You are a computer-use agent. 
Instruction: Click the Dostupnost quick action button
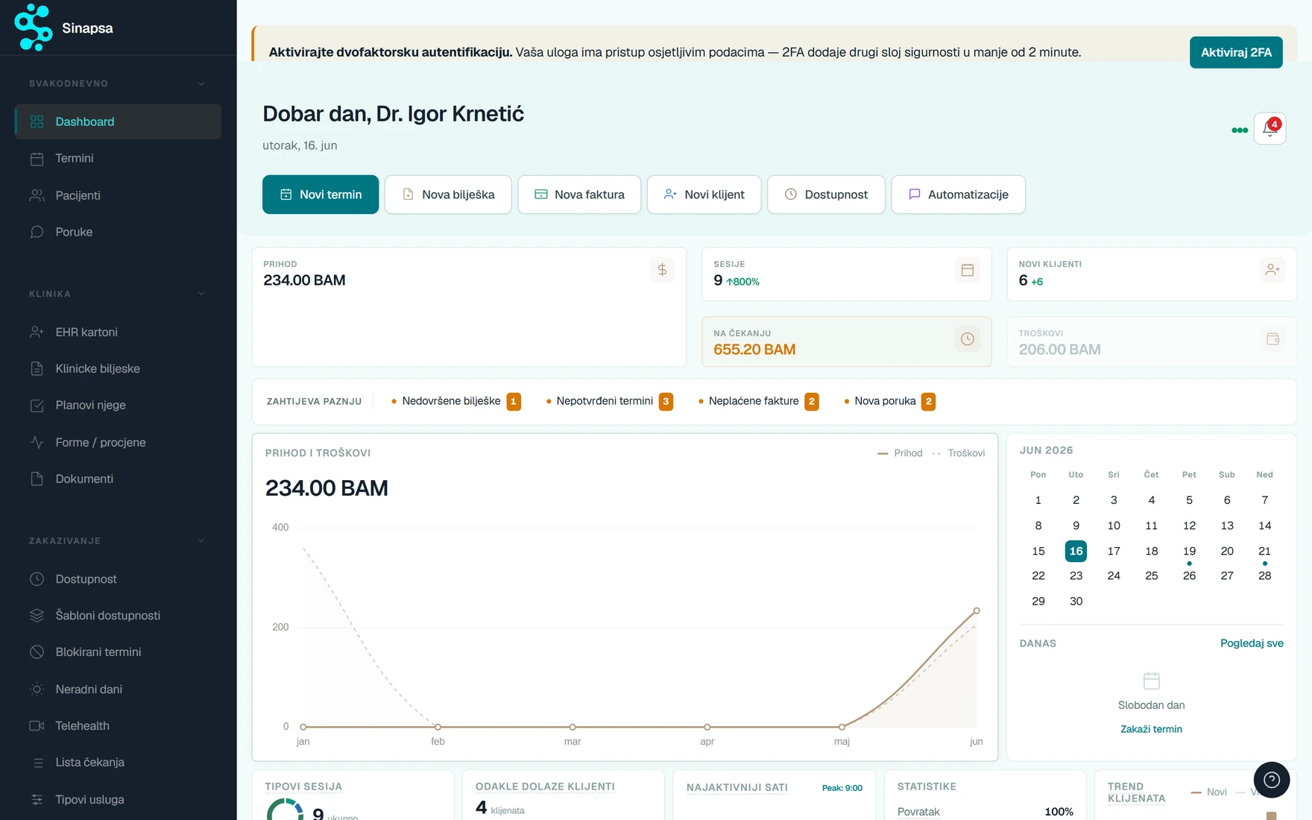coord(826,195)
